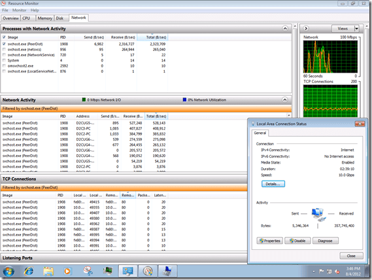Select the Resource Monitor gauge taskbar icon
The height and width of the screenshot is (280, 372).
click(148, 271)
